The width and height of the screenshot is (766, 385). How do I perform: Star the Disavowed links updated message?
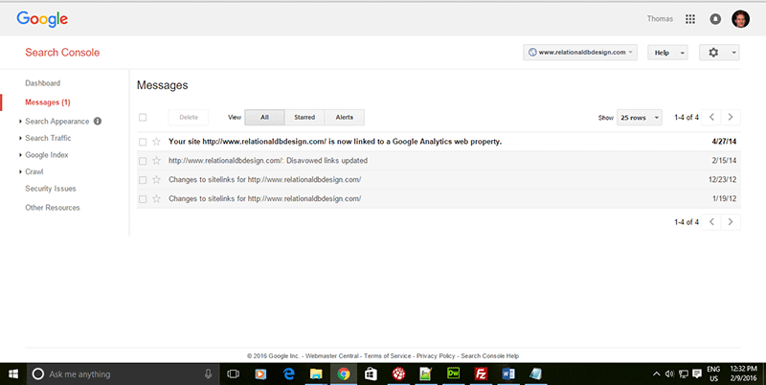(x=156, y=160)
